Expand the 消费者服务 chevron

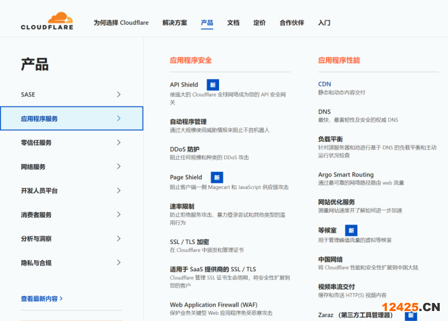[118, 215]
